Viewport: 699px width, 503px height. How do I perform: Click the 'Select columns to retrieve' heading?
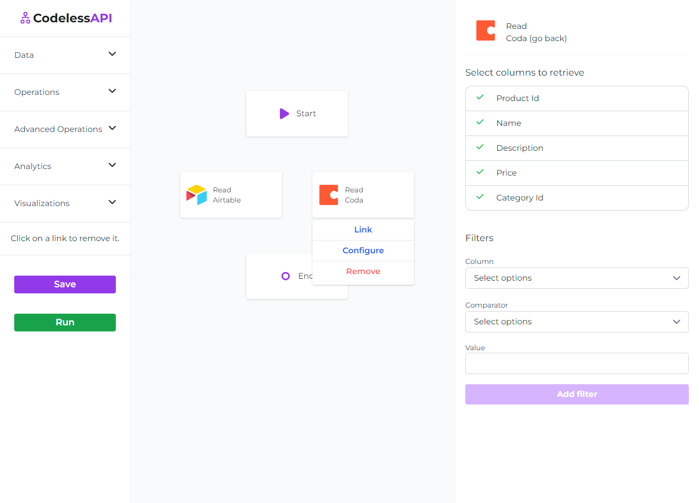click(525, 73)
